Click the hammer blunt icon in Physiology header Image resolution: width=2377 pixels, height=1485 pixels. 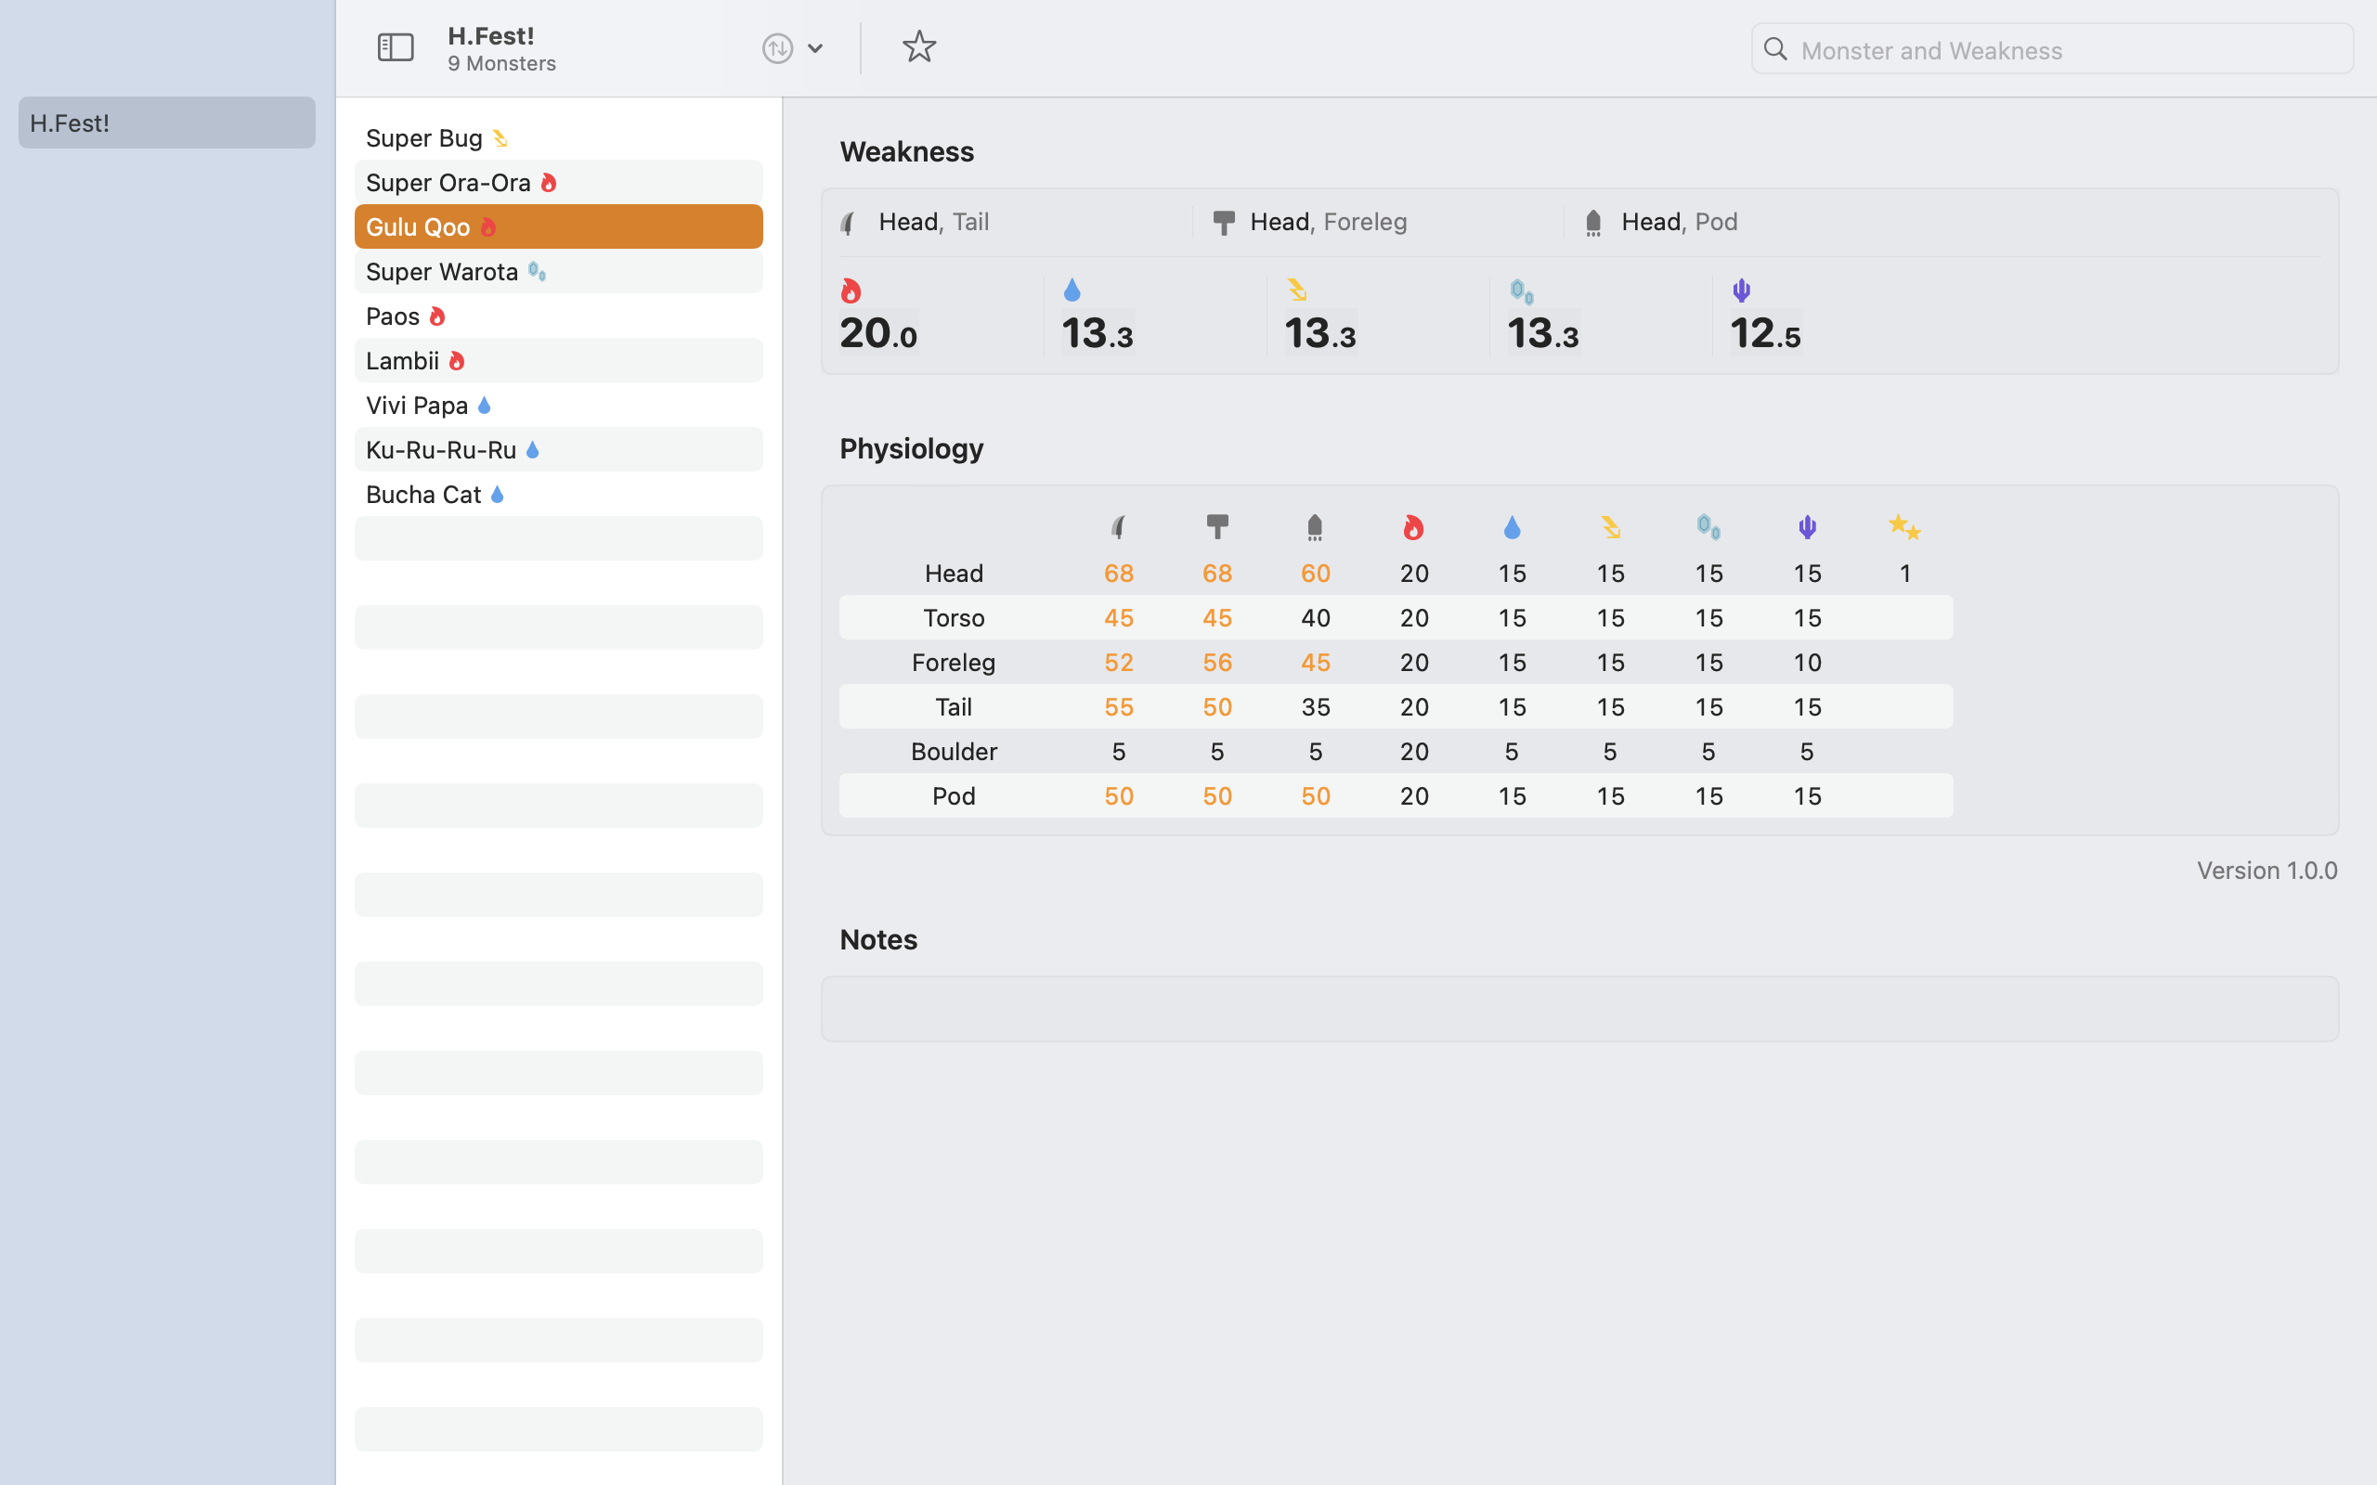[x=1217, y=527]
